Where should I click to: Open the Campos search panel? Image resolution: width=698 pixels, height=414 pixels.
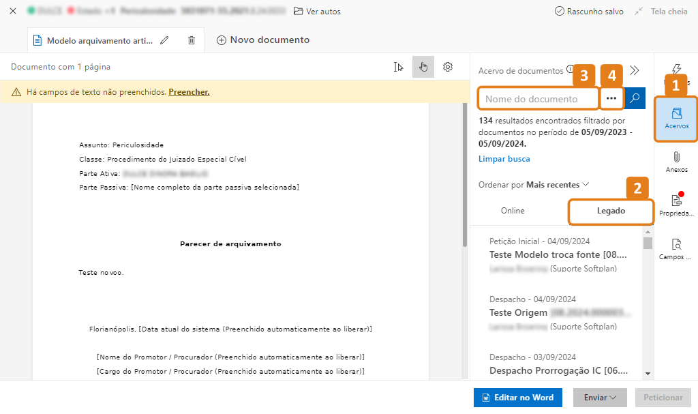676,249
